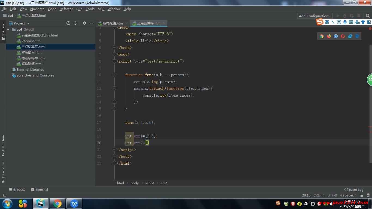
Task: Click the Run with Coverage icon
Action: [x=352, y=16]
